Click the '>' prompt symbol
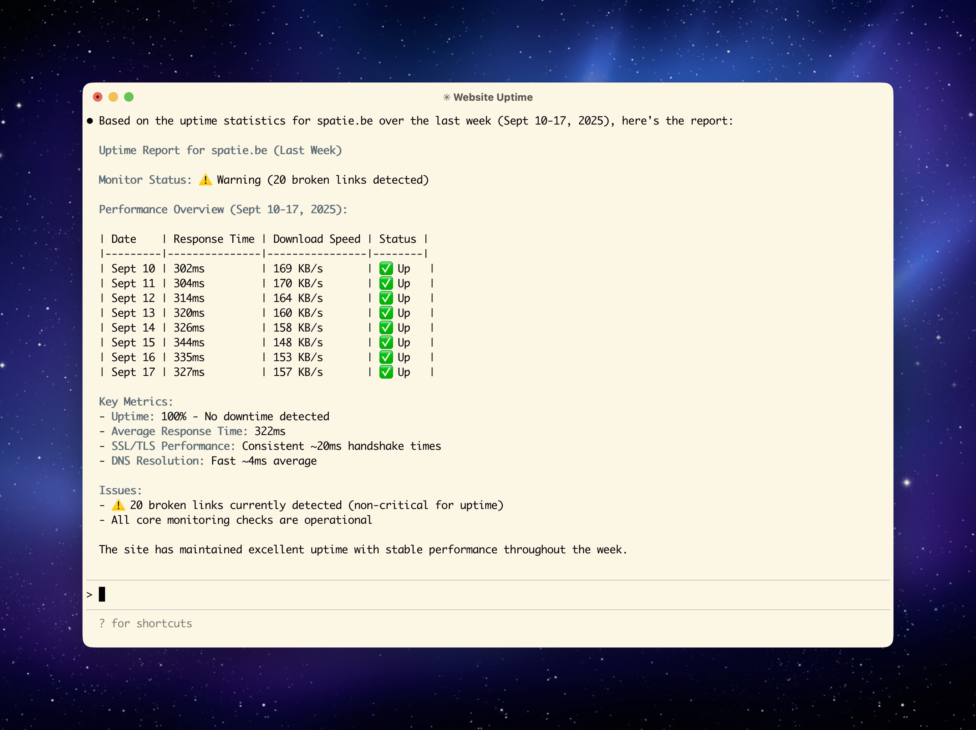Image resolution: width=976 pixels, height=730 pixels. point(90,595)
